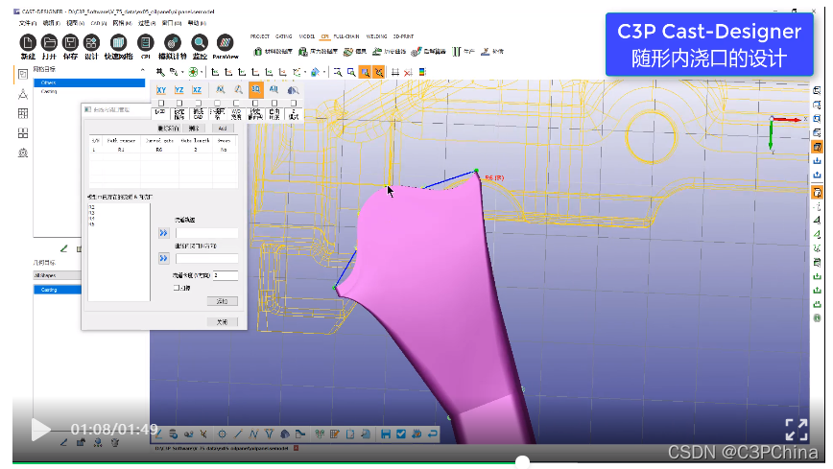
Task: Switch to the MODEL tab
Action: click(306, 36)
